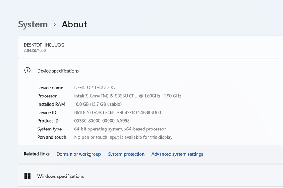
Task: Click the 16.0 GB installed RAM value
Action: tap(98, 104)
